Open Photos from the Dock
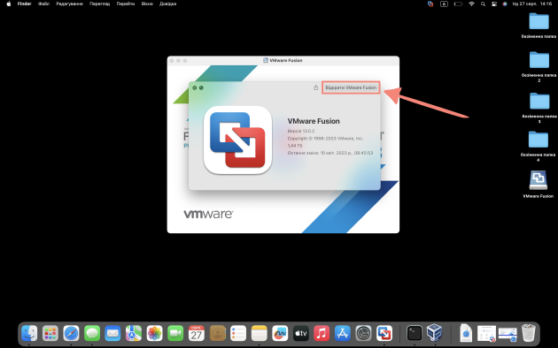 click(154, 334)
